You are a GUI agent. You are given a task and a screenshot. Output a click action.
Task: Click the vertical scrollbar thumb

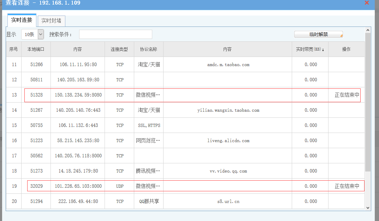pyautogui.click(x=368, y=103)
